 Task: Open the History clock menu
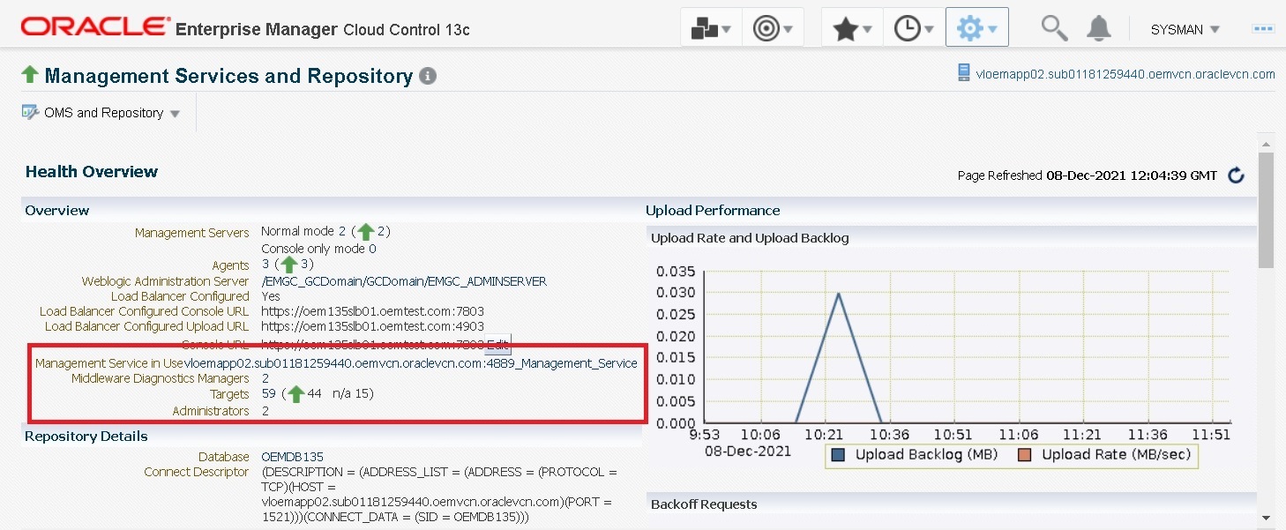914,28
